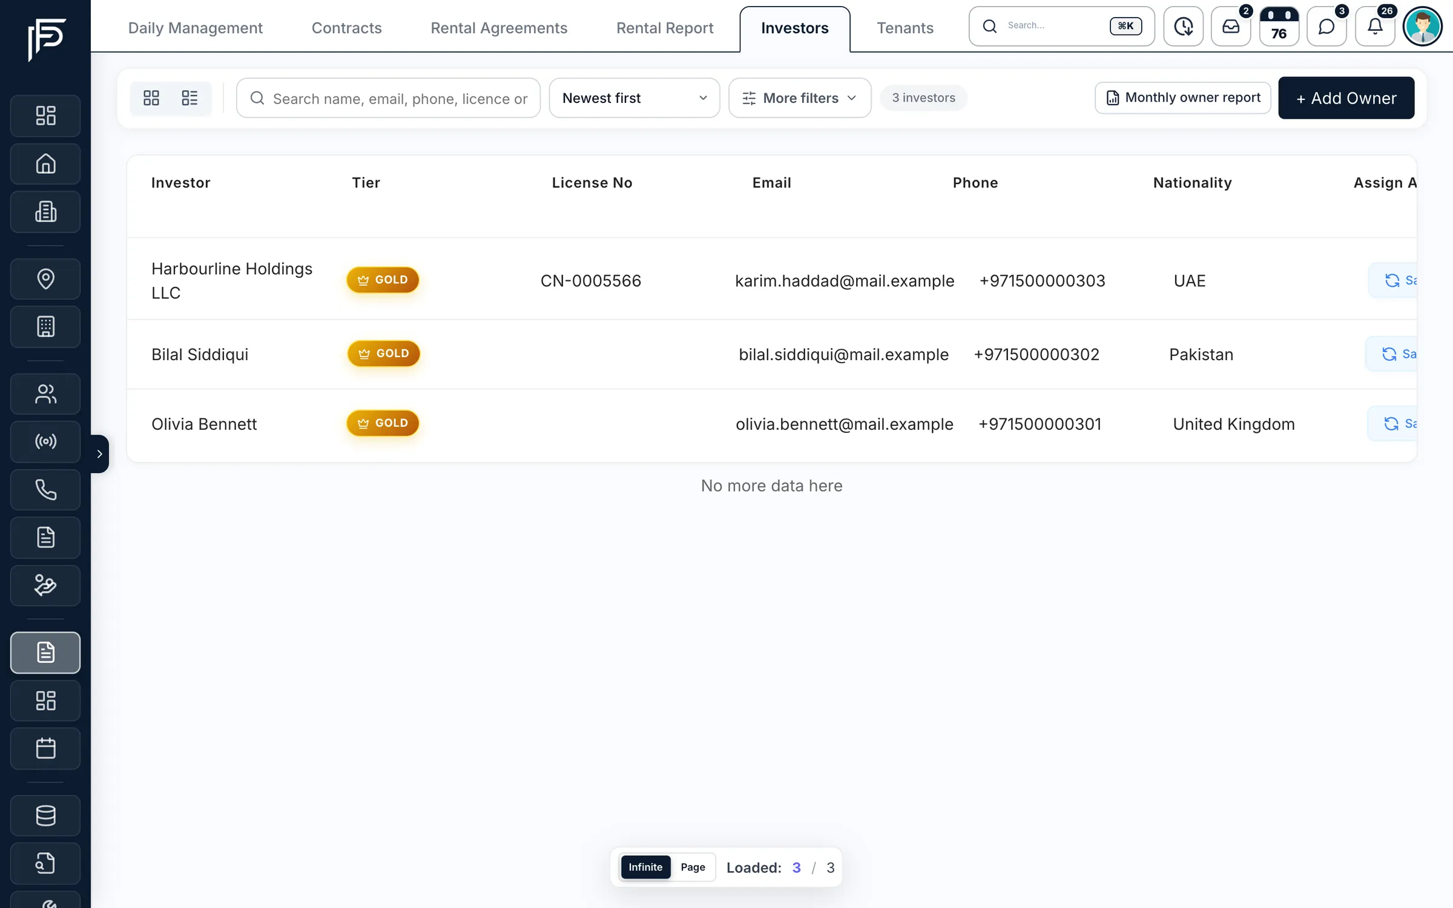This screenshot has width=1453, height=908.
Task: Click the sync icon in Olivia Bennett row
Action: (1391, 424)
